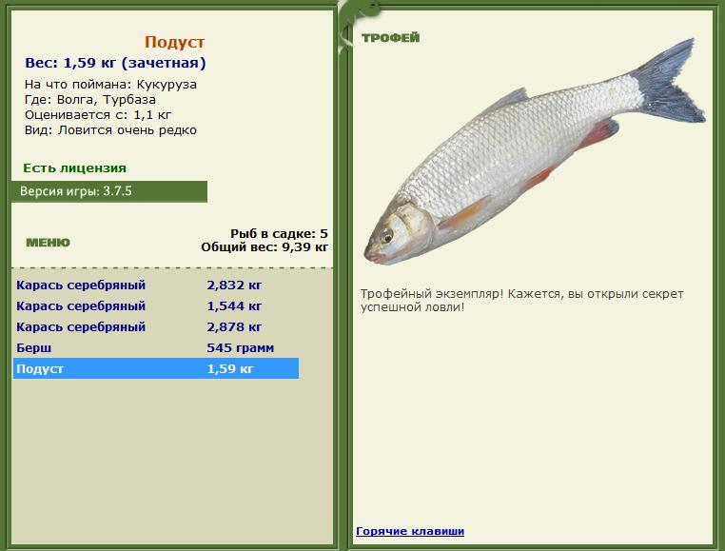
Task: Open the Горячие клавиши link
Action: 410,531
